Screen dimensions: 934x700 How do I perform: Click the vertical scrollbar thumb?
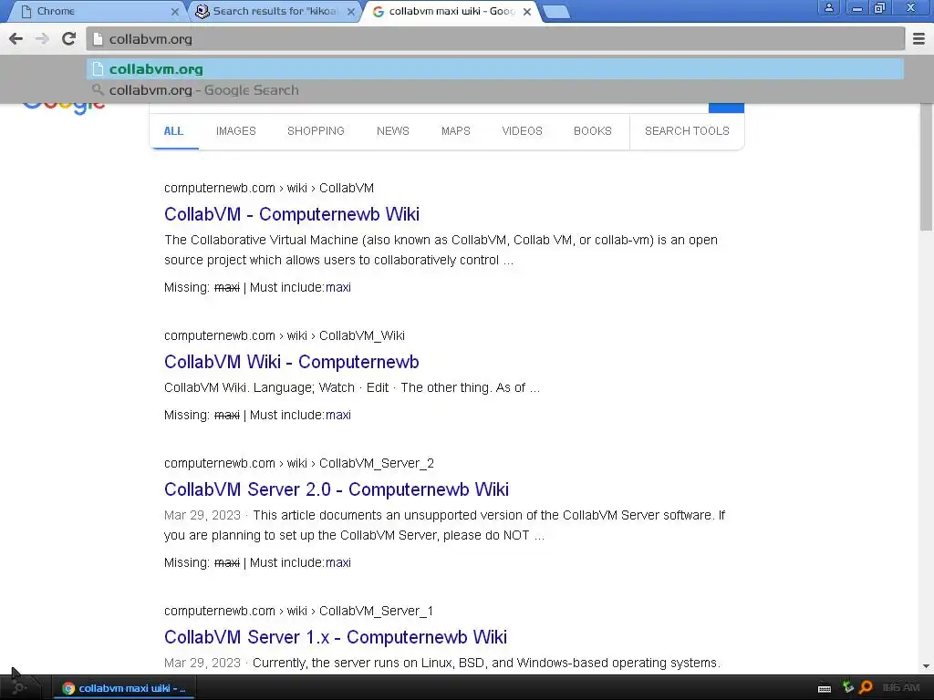tap(926, 167)
